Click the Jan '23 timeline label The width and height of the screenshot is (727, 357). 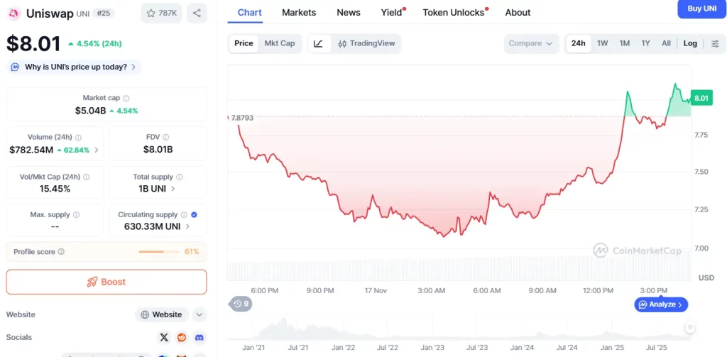[x=432, y=347]
